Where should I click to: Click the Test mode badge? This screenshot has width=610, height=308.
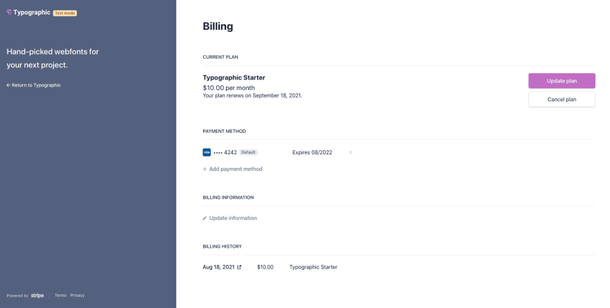(65, 13)
